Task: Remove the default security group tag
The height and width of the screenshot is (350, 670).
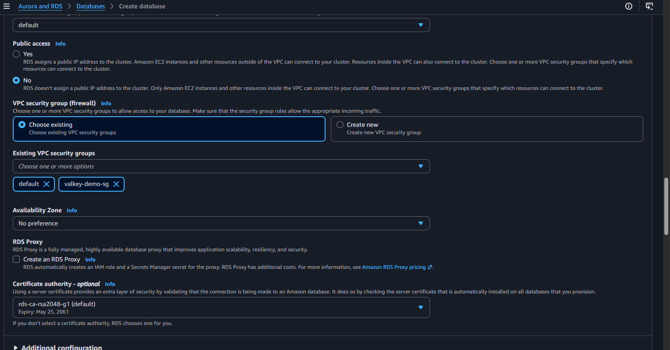Action: [47, 184]
